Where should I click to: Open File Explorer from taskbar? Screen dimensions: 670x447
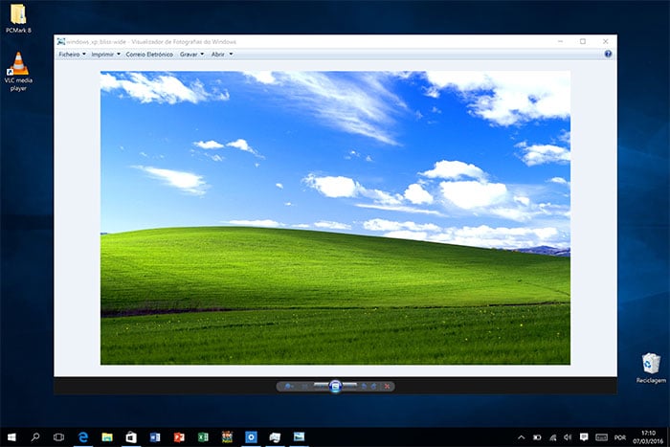[x=107, y=436]
